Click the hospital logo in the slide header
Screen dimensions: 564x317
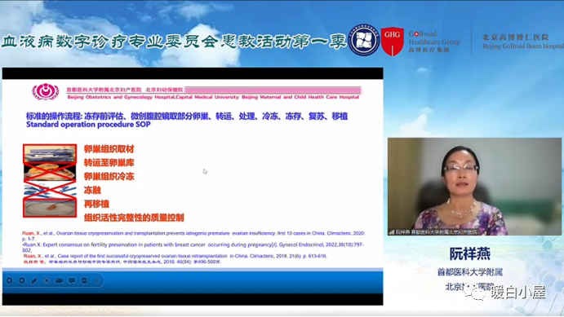pos(46,91)
